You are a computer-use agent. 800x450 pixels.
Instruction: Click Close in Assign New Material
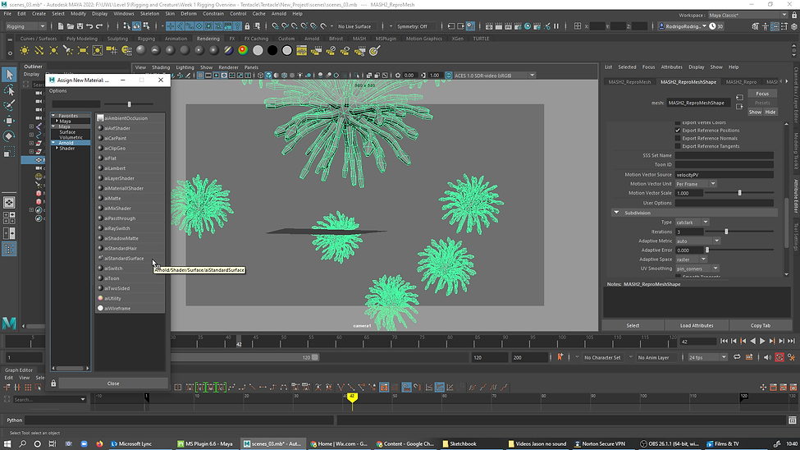pos(113,383)
